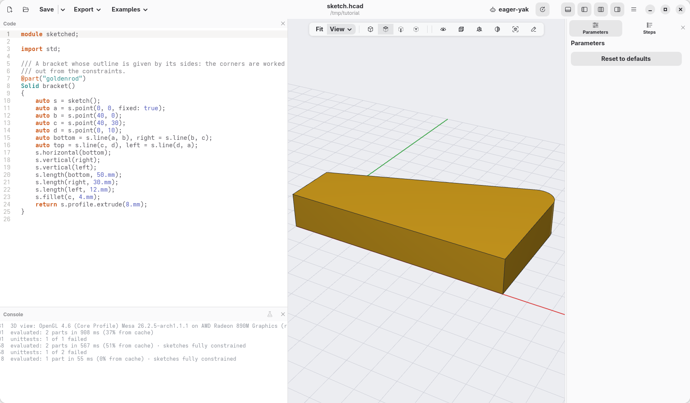Screen dimensions: 690x403
Task: Click the framed-cube focus icon
Action: tap(515, 29)
